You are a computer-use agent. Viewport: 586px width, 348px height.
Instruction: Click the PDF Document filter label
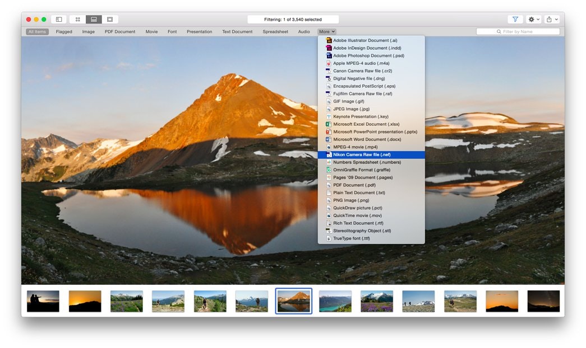pos(120,31)
